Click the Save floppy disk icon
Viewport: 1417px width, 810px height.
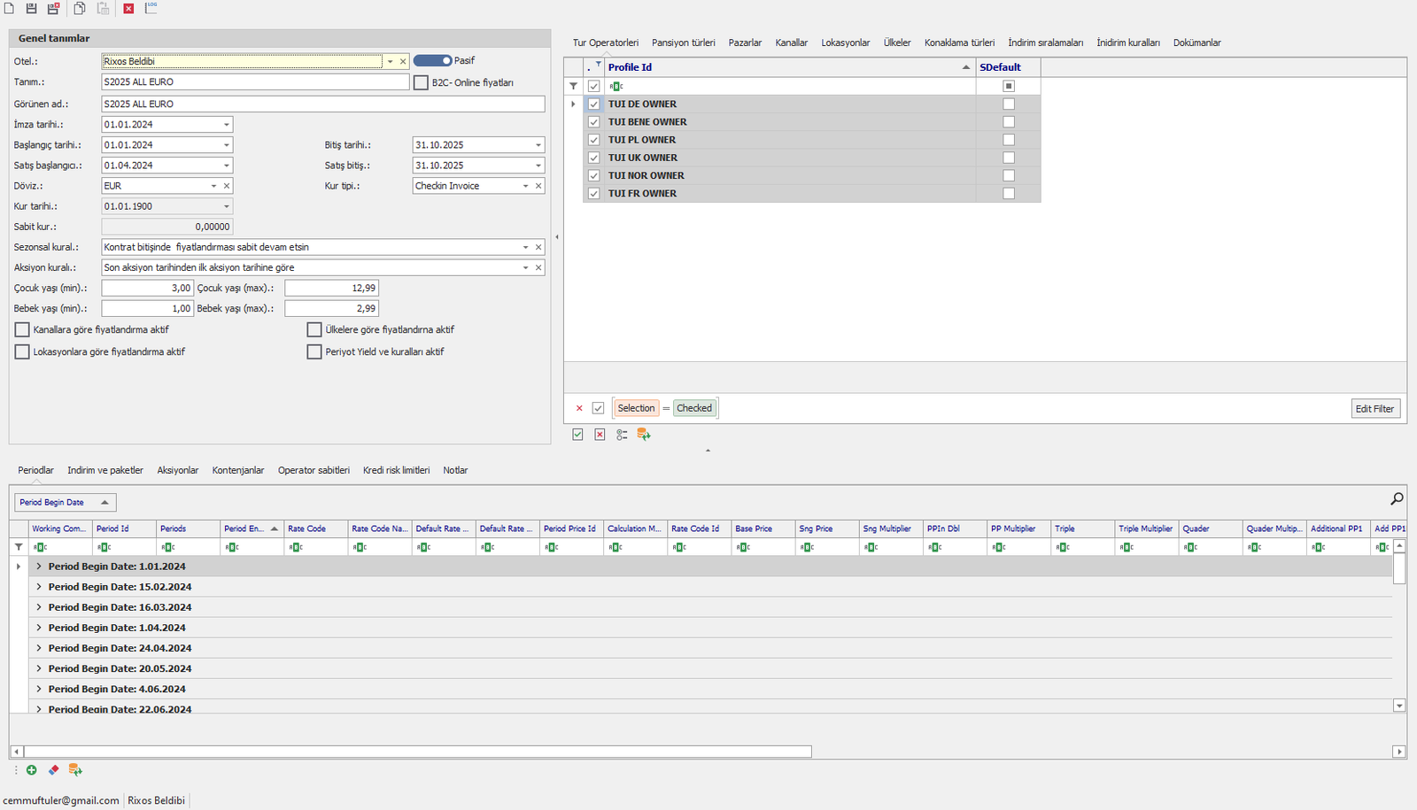(31, 8)
